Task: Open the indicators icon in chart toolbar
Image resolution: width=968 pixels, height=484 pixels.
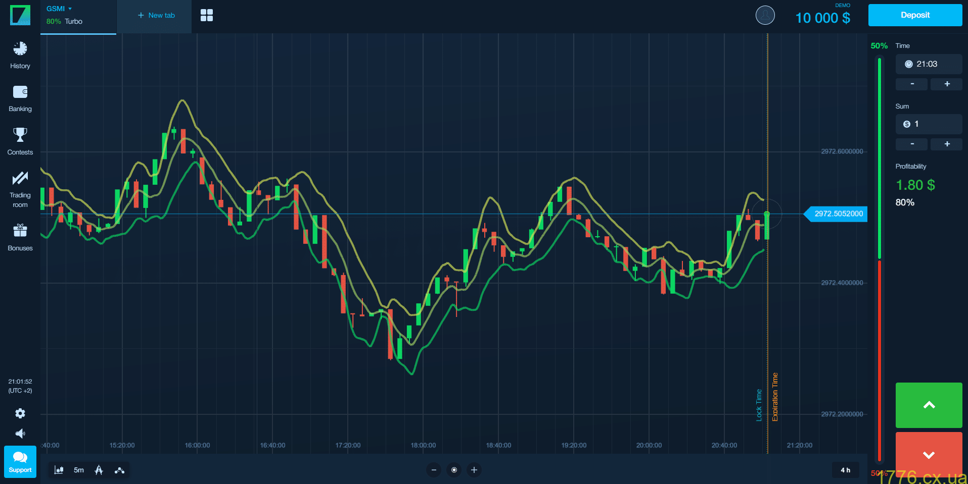Action: tap(119, 470)
